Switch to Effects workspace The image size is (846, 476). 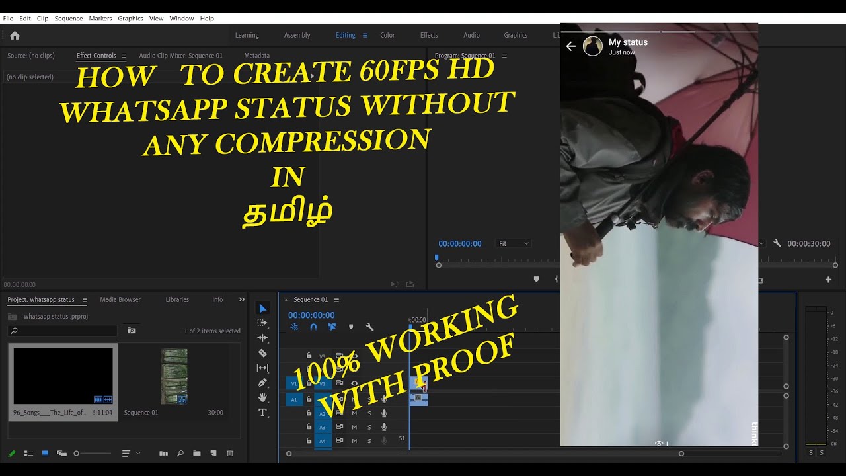point(429,35)
